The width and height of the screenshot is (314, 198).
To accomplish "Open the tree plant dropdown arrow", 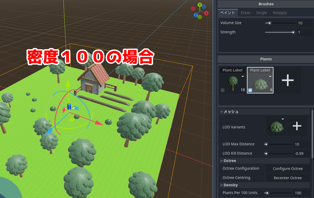I will pos(243,76).
